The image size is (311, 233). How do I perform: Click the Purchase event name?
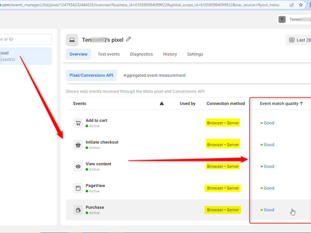(95, 207)
